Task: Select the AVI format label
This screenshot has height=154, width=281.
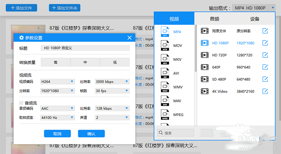Action: click(176, 73)
